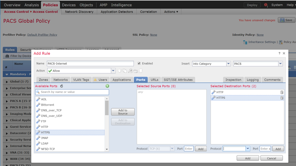Open the Logging tab in Add Rule
The height and width of the screenshot is (166, 296).
coord(252,80)
